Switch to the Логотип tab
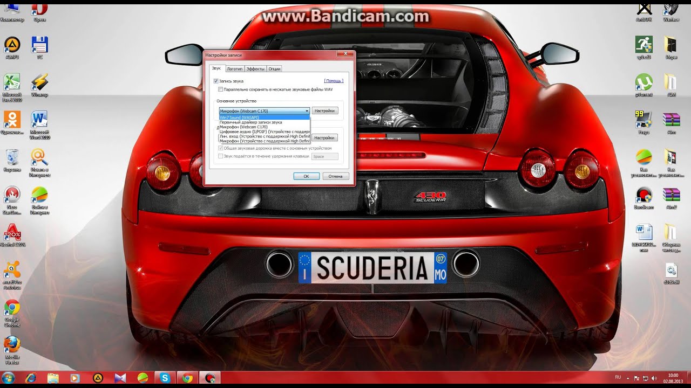Viewport: 691px width, 388px height. coord(234,69)
